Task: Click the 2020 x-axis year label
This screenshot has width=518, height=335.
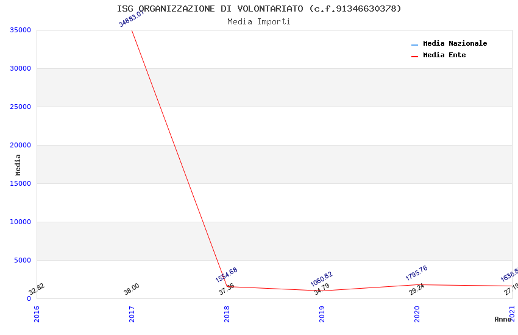Action: click(417, 314)
